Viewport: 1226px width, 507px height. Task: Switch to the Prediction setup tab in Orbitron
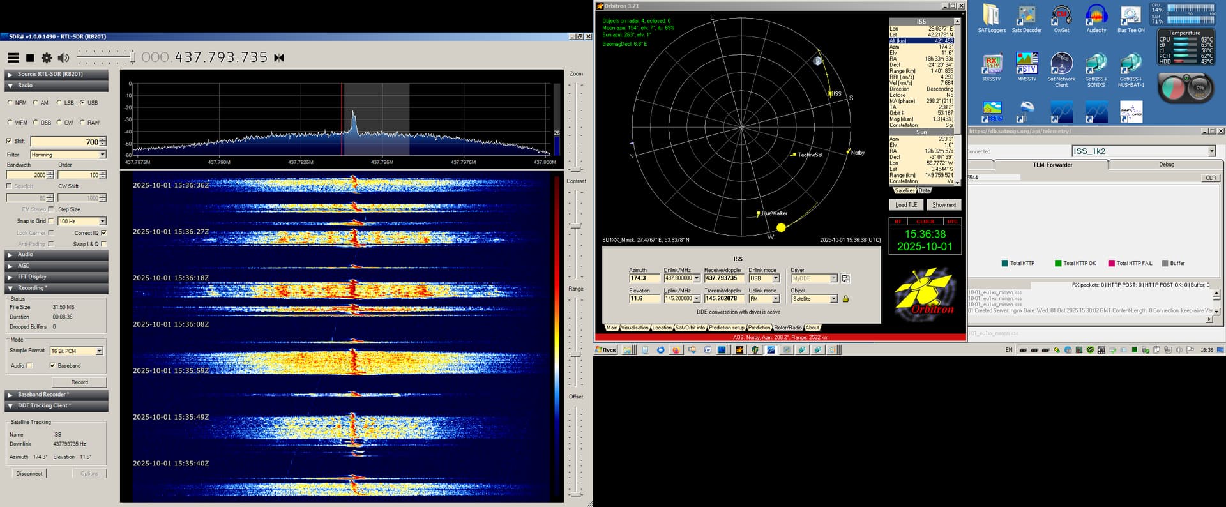[727, 328]
